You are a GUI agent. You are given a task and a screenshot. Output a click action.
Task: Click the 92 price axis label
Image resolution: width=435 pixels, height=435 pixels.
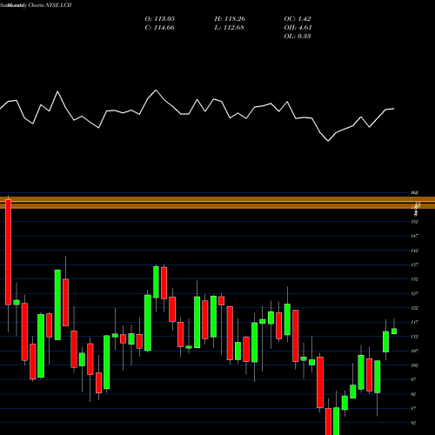413,394
